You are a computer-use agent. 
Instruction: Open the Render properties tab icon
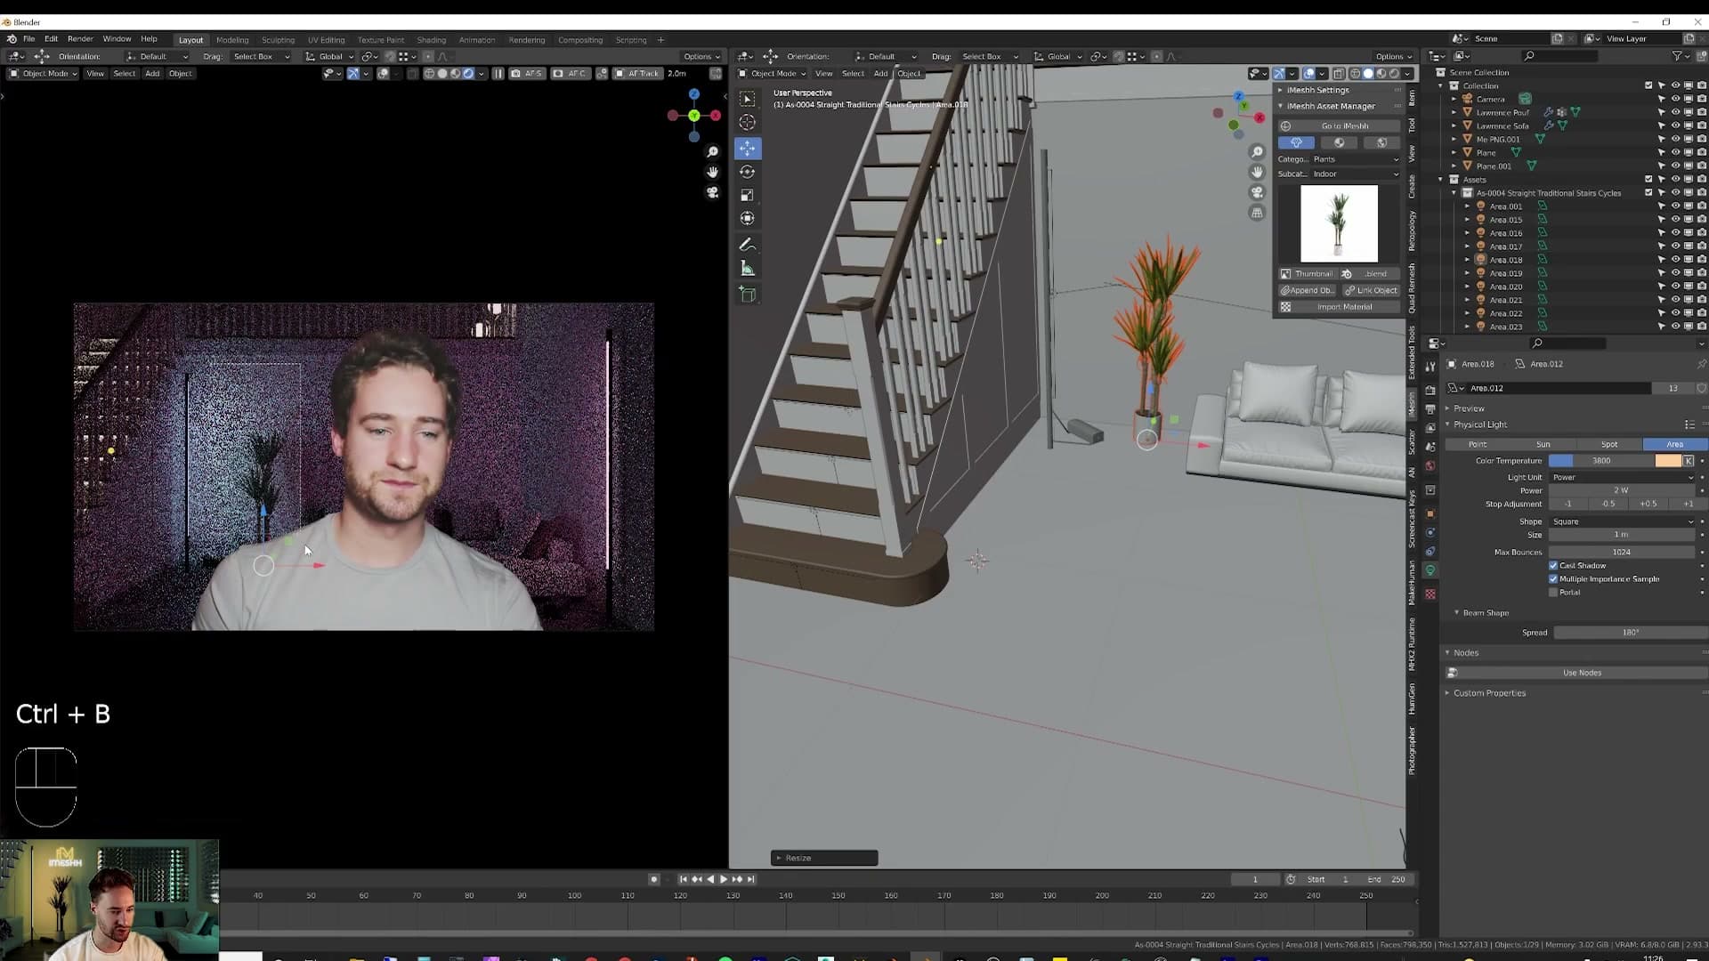pos(1430,390)
